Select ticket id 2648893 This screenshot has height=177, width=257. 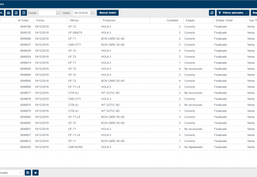25,81
